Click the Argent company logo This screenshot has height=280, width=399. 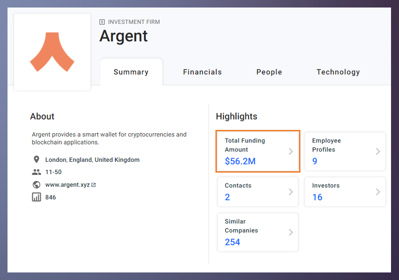[x=52, y=52]
